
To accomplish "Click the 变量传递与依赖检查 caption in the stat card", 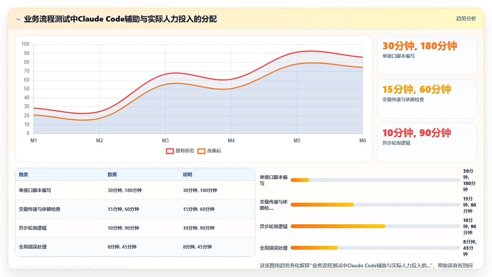I will [x=403, y=100].
